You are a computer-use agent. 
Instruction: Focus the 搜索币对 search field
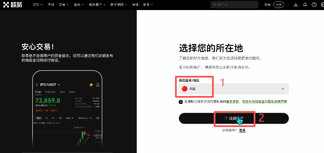234,5
